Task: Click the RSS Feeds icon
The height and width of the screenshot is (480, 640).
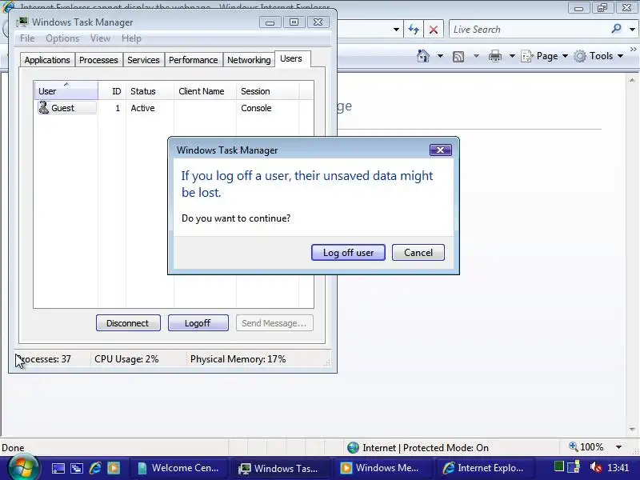Action: tap(458, 56)
